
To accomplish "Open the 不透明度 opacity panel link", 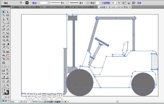I will coord(106,3).
